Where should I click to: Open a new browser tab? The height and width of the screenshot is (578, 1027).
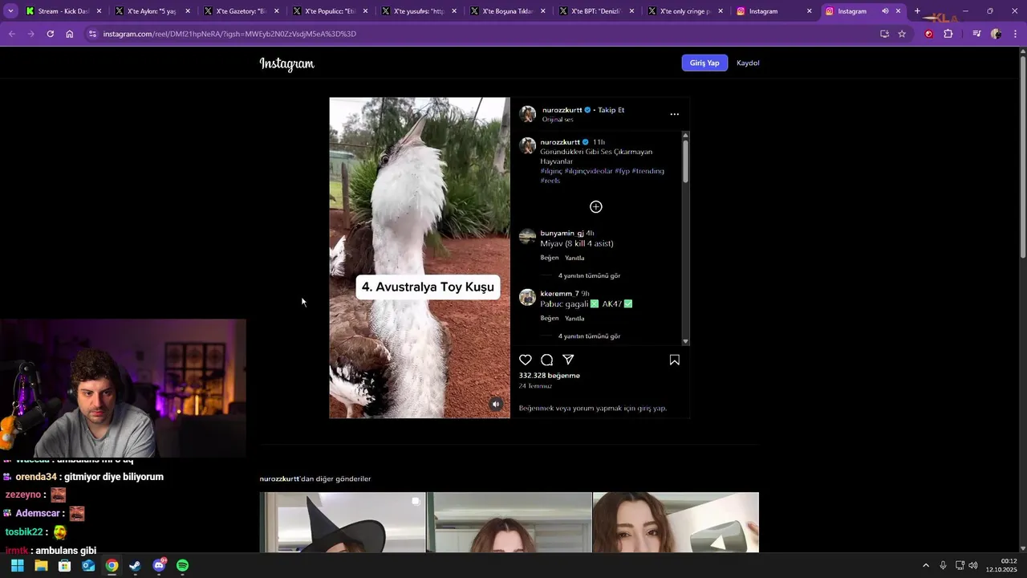point(917,11)
